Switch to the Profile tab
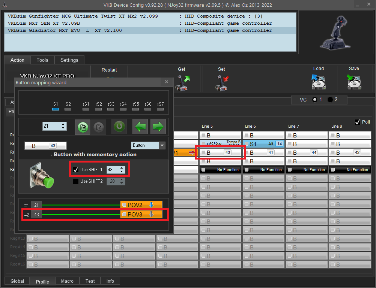376x288 pixels. click(42, 282)
